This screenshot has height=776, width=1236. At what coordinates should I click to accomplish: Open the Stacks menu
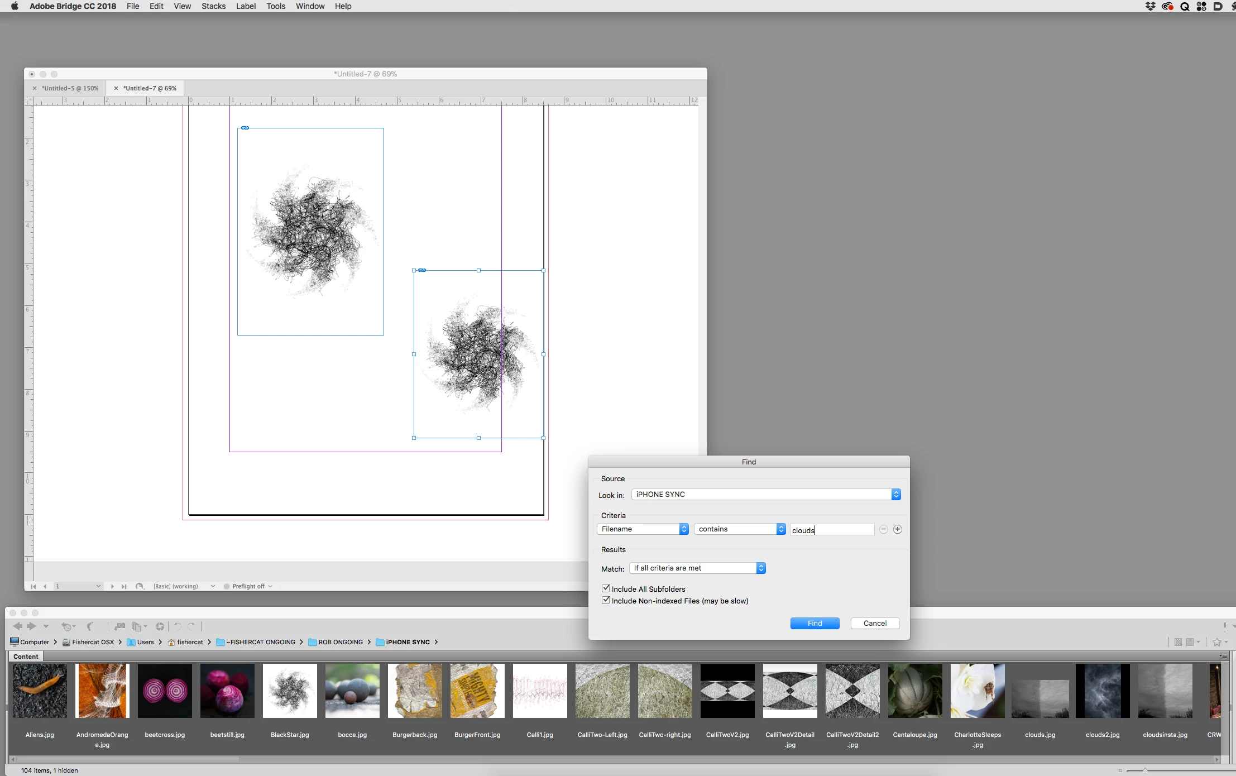click(213, 6)
